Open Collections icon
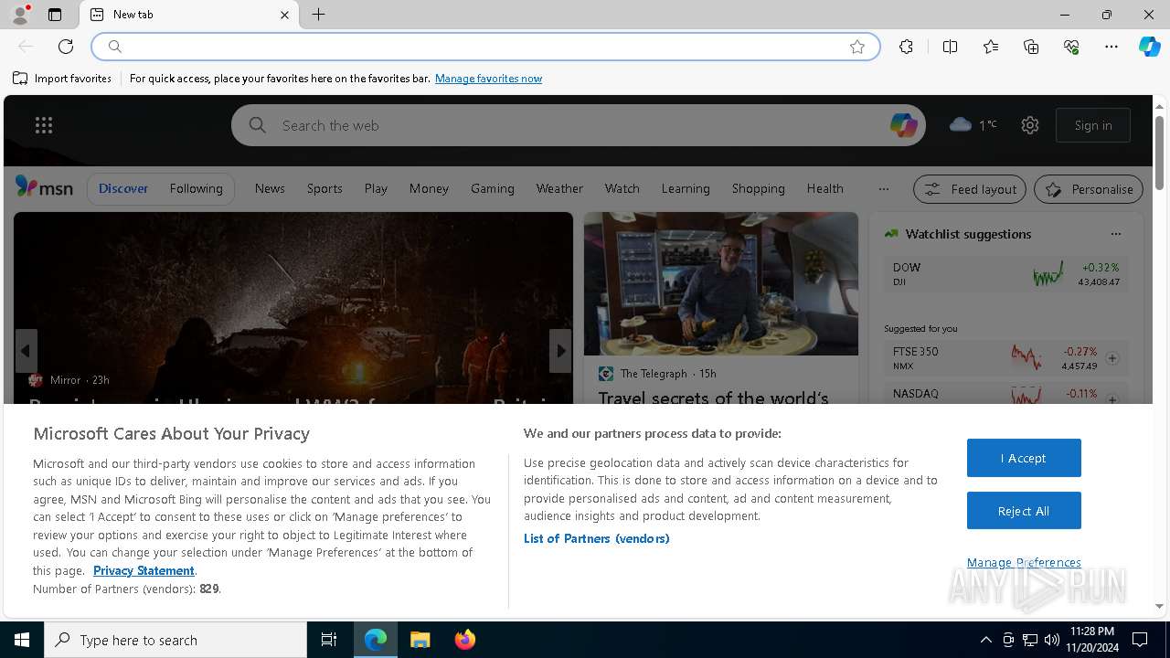 pyautogui.click(x=1031, y=47)
